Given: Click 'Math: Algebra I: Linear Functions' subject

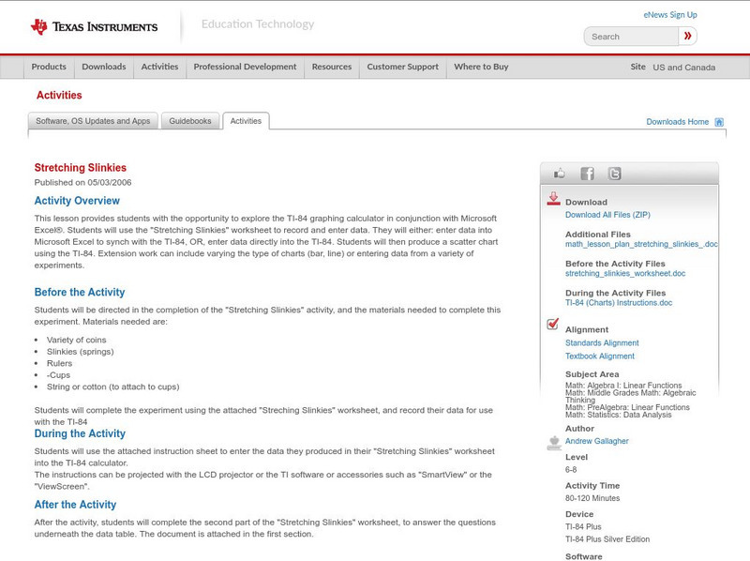Looking at the screenshot, I should click(x=623, y=386).
